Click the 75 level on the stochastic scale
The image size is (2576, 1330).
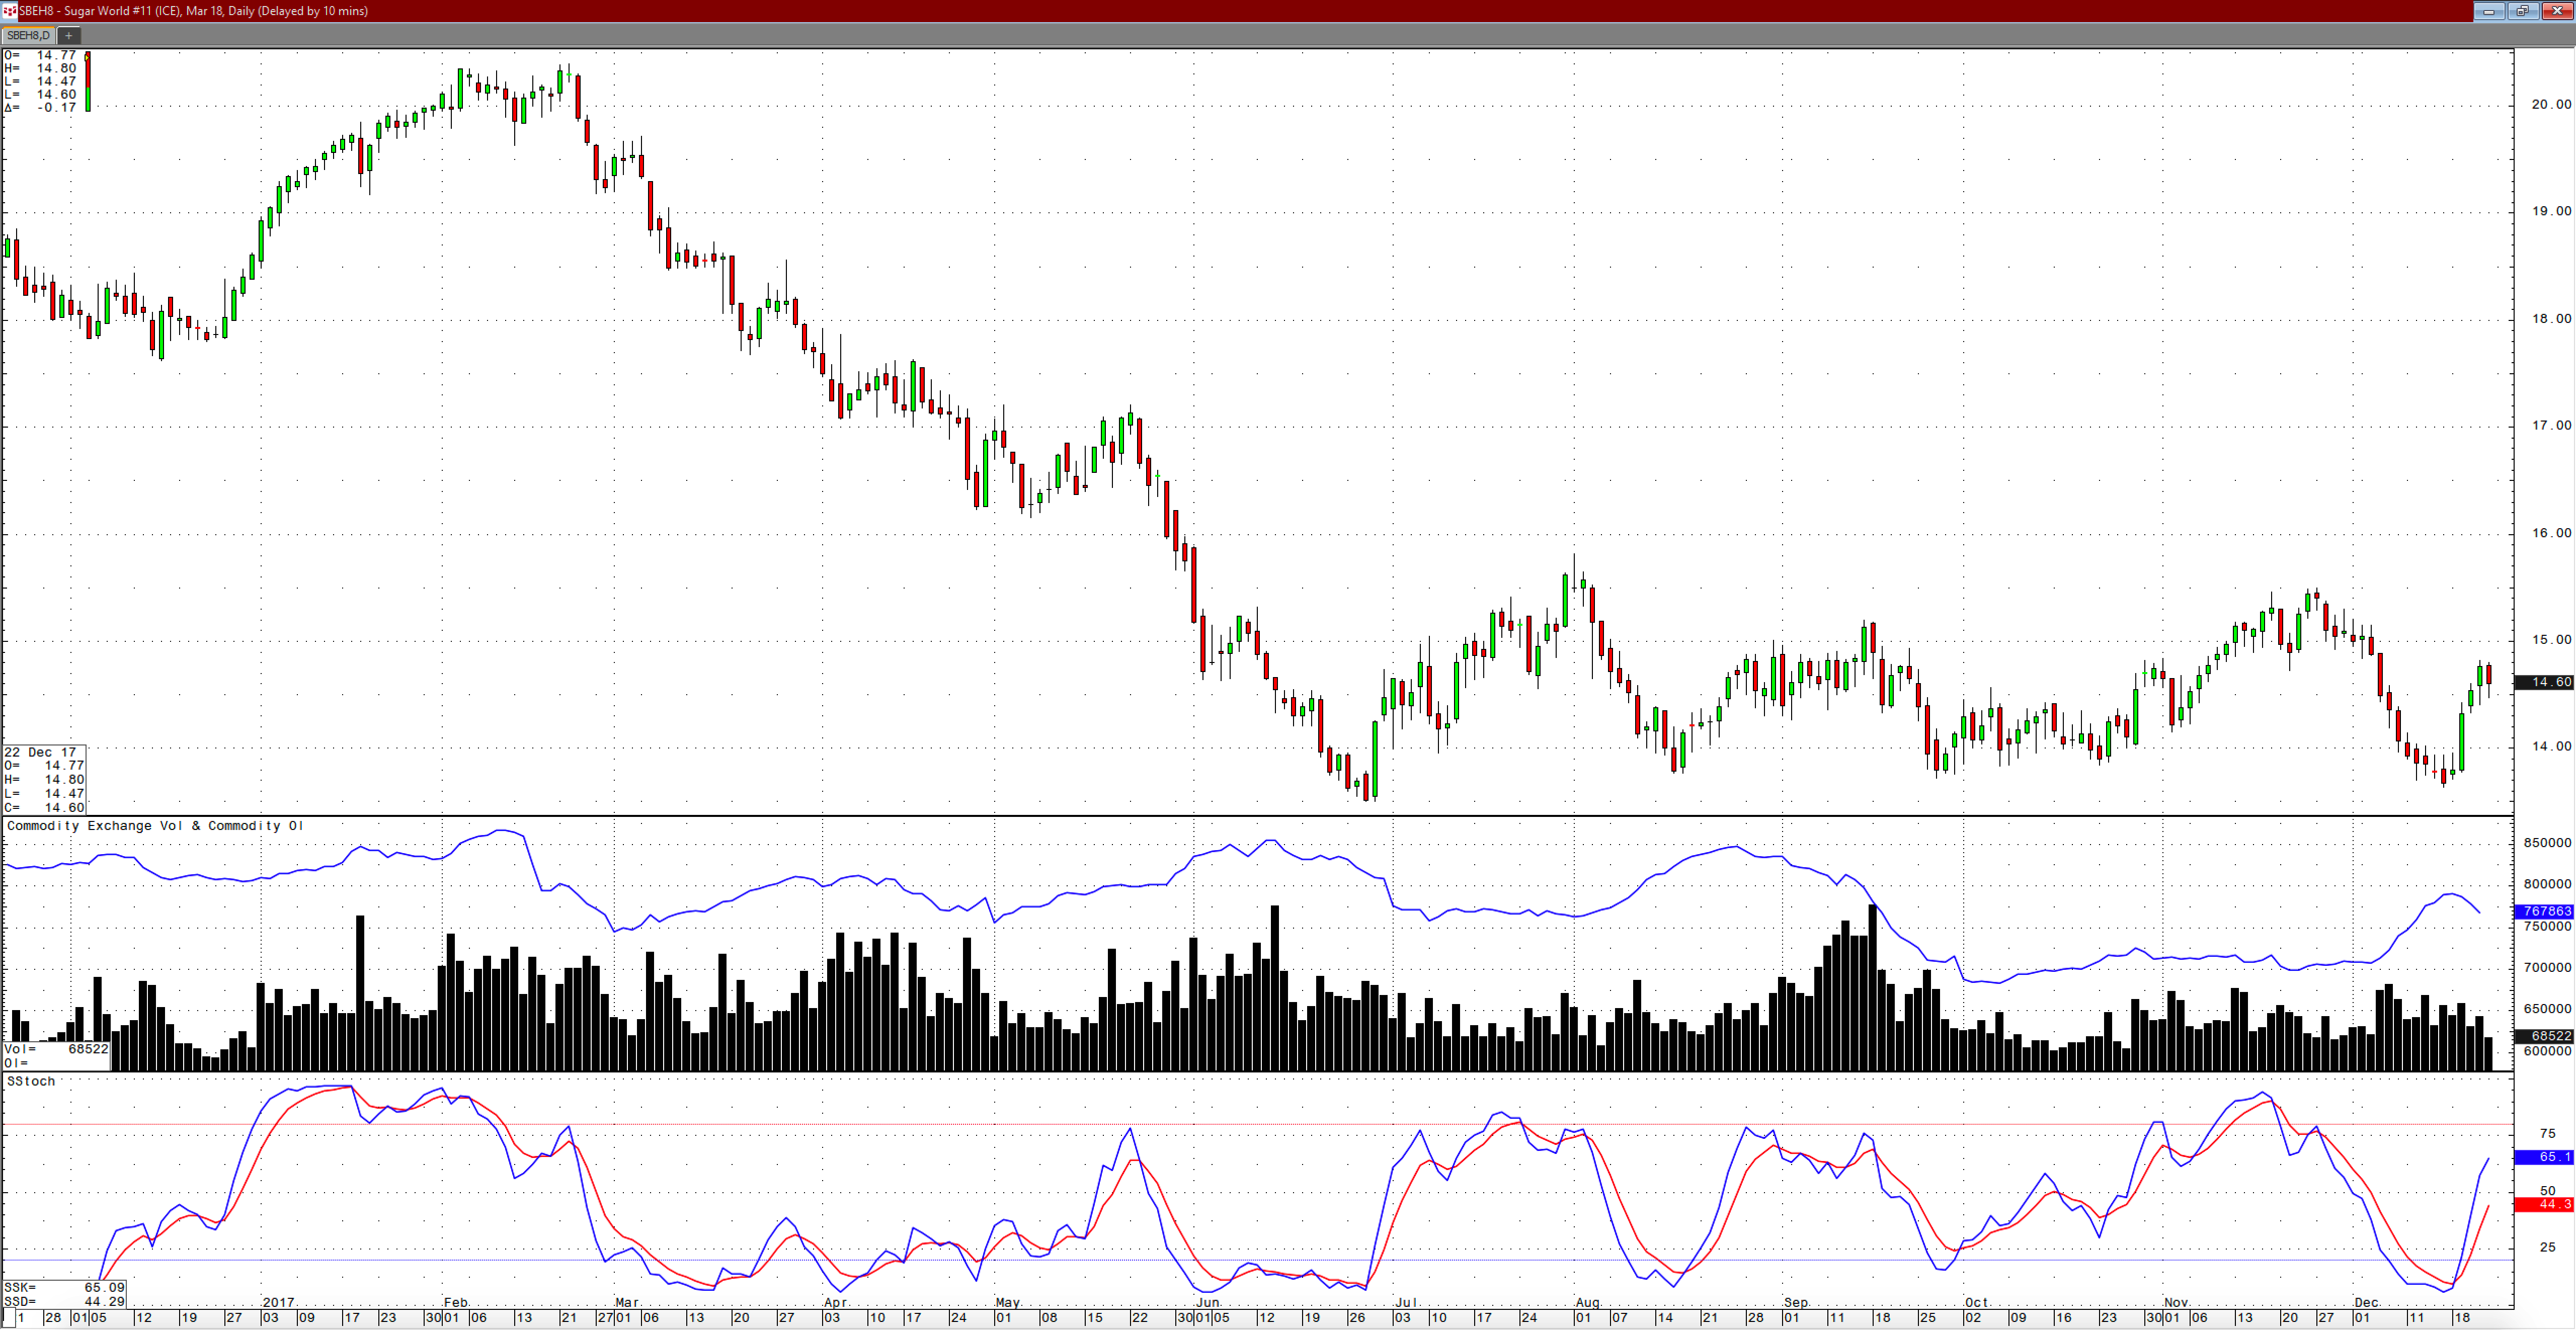[2547, 1134]
